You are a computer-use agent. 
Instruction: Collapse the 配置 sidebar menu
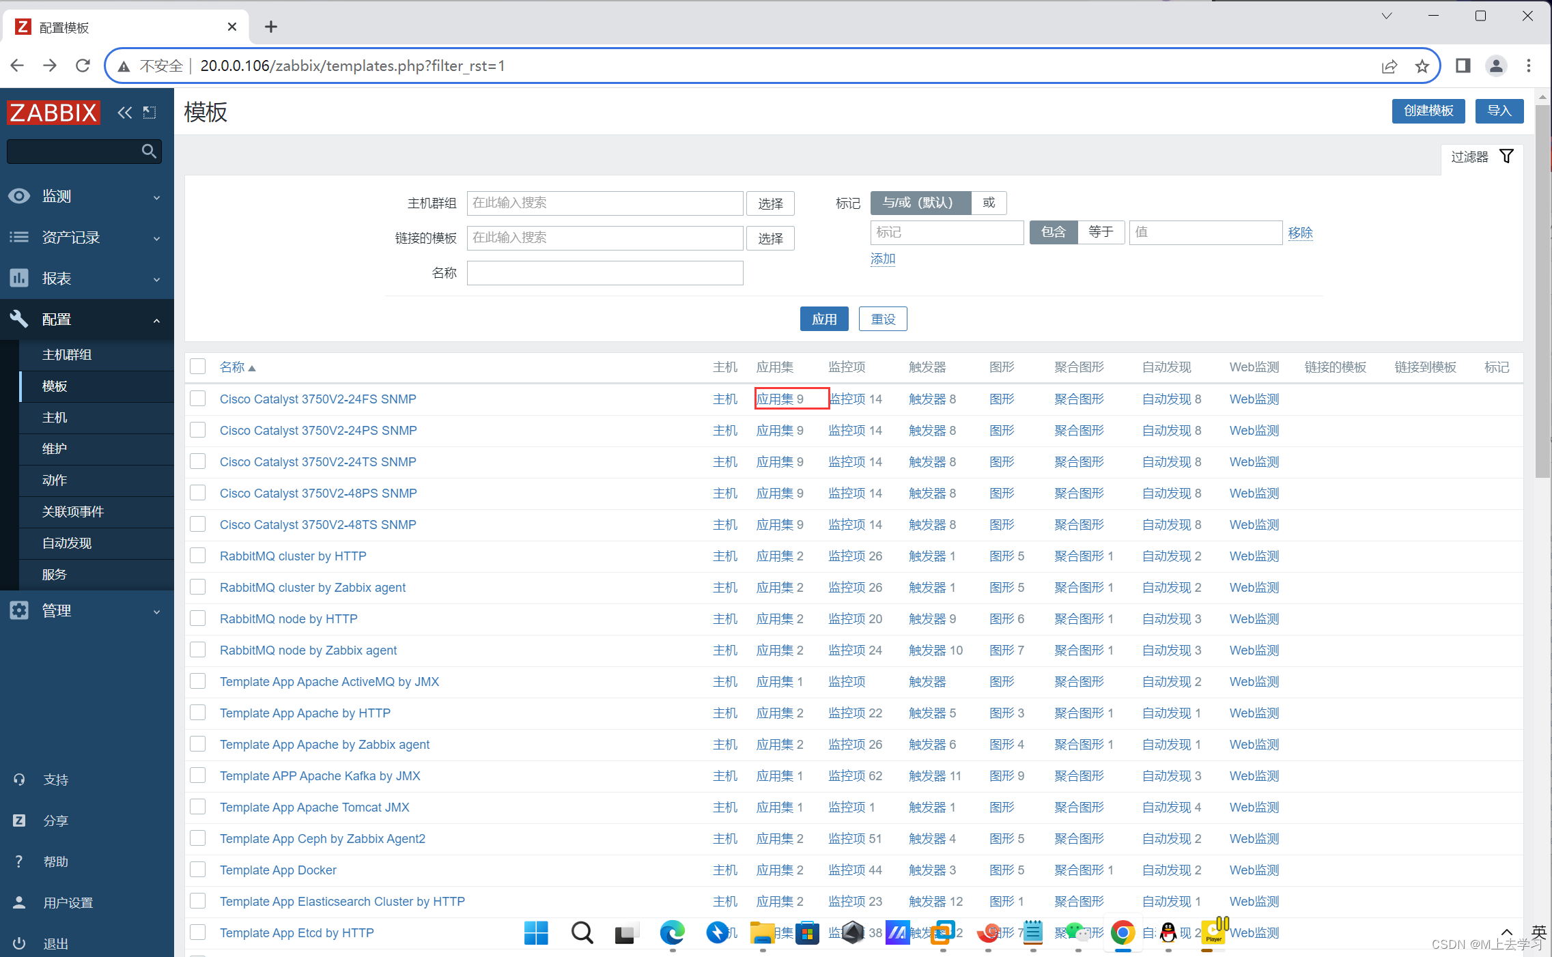tap(87, 319)
